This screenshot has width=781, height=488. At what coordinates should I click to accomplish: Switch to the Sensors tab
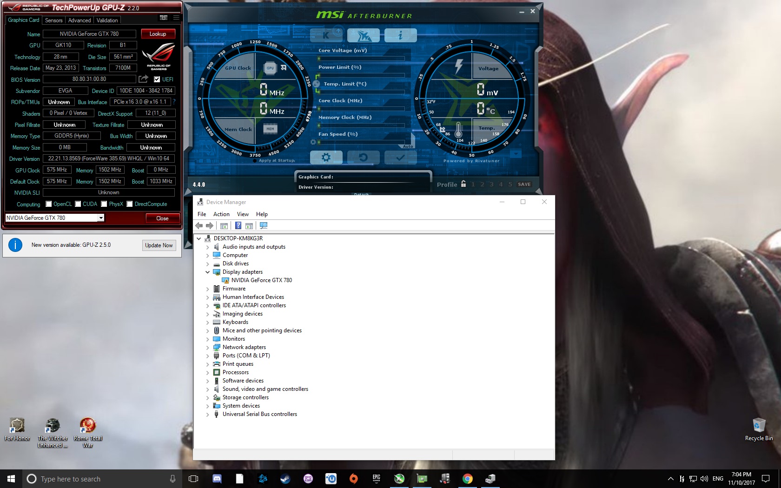(x=53, y=20)
